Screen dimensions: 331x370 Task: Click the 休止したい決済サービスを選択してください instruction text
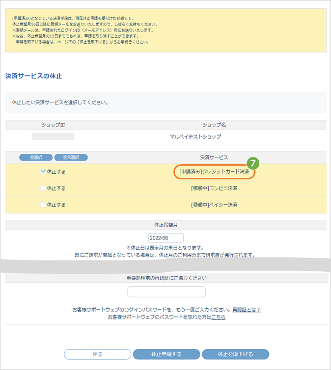60,102
